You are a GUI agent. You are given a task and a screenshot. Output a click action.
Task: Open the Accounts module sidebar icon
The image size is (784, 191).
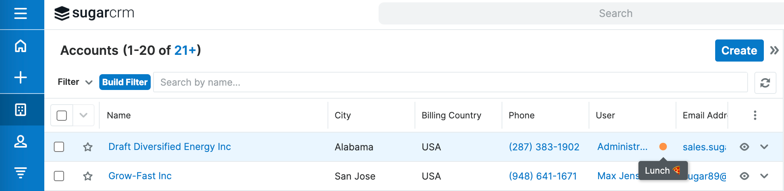[21, 110]
